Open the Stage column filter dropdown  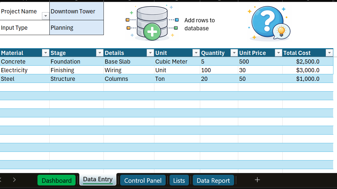pos(100,53)
